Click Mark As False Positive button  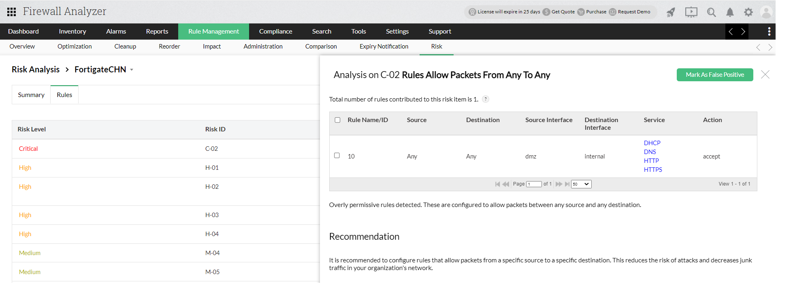click(x=714, y=75)
